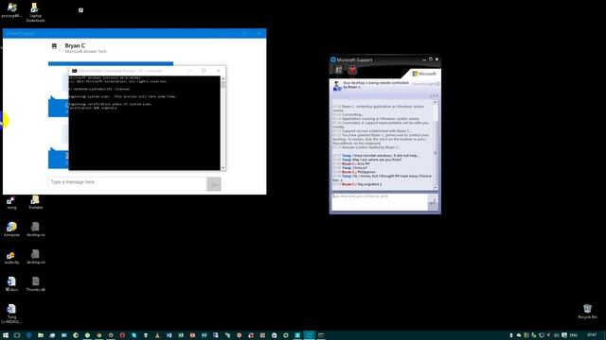
Task: Click 'May I ask where are you from?' line
Action: point(367,160)
